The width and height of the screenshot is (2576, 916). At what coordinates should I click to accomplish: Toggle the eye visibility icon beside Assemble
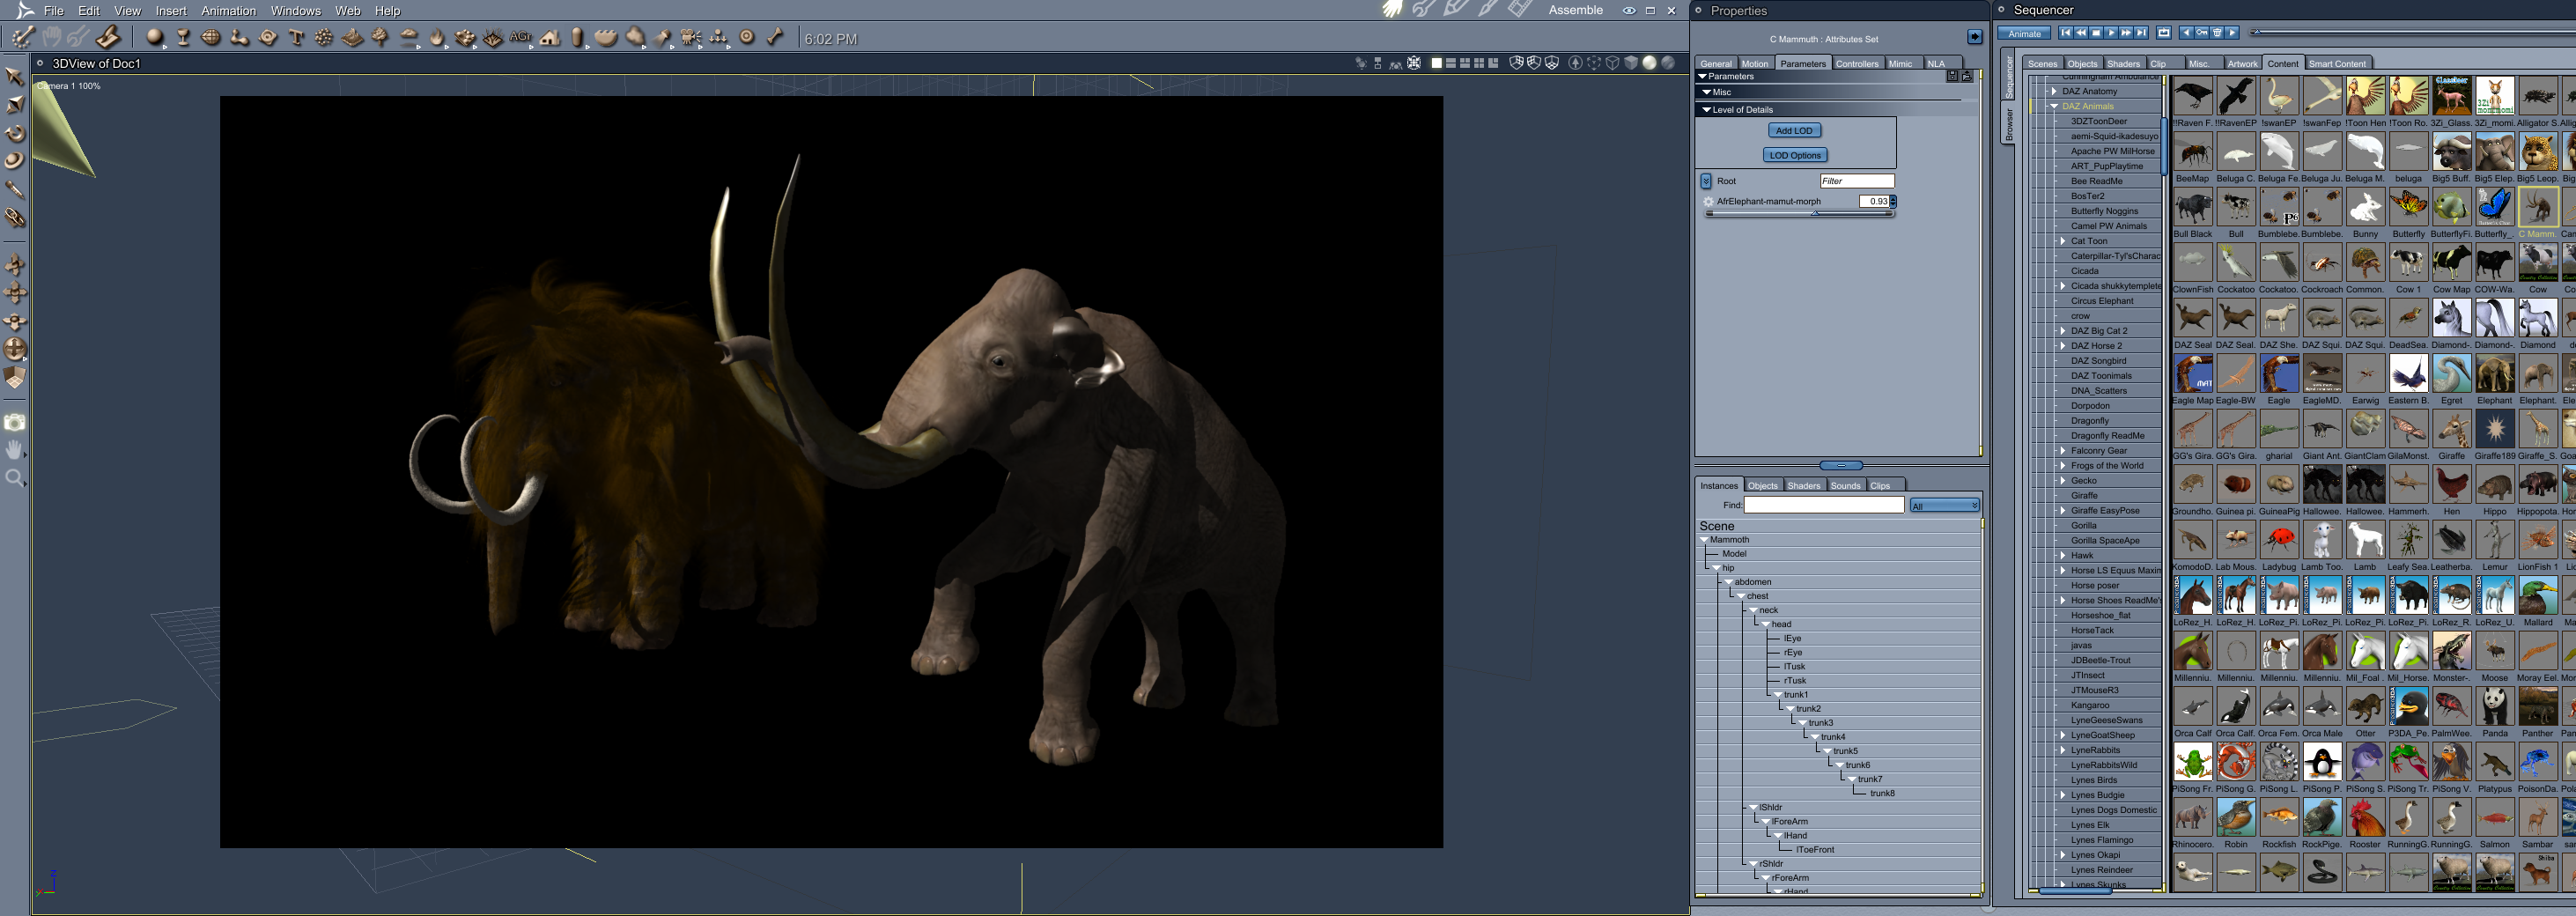click(x=1629, y=10)
